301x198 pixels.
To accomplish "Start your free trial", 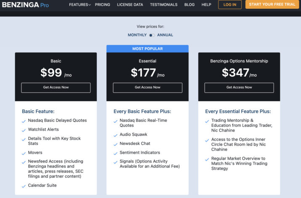I will [272, 4].
